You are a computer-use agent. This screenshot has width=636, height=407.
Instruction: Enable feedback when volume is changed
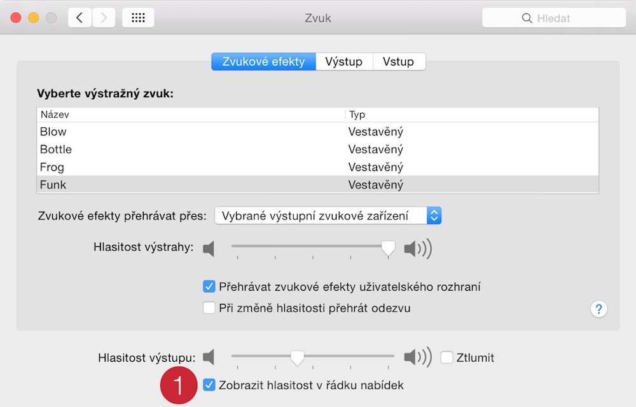coord(209,308)
